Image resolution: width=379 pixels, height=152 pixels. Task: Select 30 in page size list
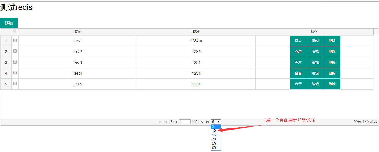coord(216,144)
